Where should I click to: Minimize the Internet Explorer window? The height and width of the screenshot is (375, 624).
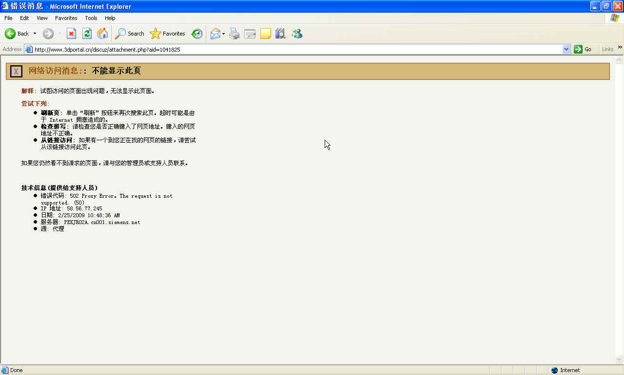click(x=595, y=6)
